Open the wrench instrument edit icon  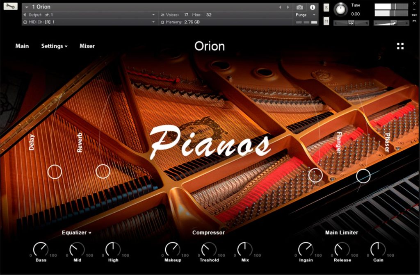coord(10,6)
